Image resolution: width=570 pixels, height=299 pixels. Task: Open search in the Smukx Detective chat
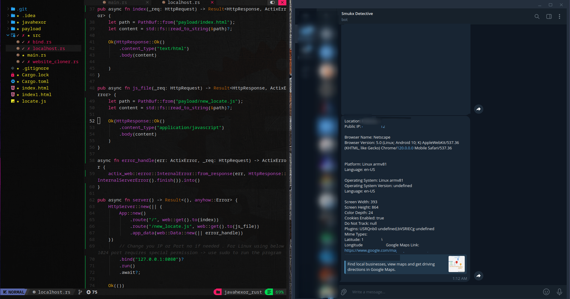[x=537, y=16]
